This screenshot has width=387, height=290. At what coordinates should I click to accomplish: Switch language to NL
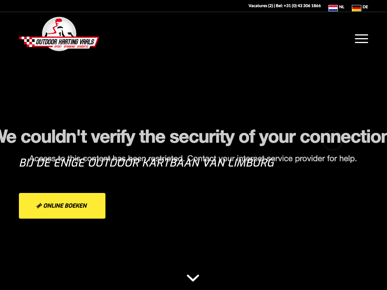(342, 7)
